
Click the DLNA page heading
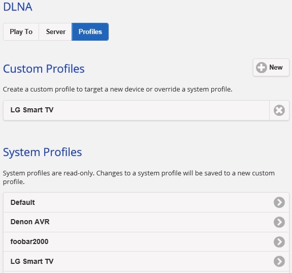(18, 7)
